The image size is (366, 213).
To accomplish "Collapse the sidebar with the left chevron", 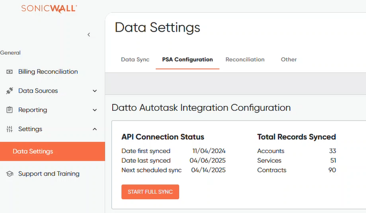I will click(x=89, y=35).
